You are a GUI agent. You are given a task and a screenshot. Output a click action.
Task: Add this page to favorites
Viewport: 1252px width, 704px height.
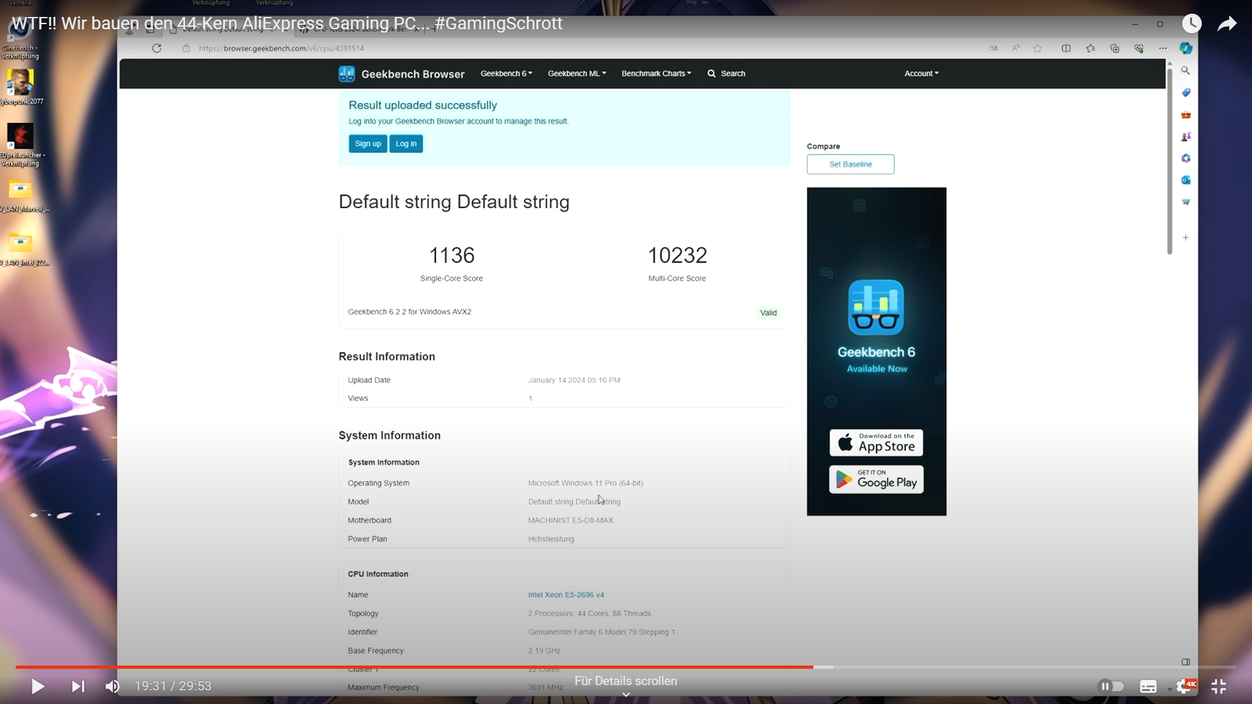tap(1037, 48)
